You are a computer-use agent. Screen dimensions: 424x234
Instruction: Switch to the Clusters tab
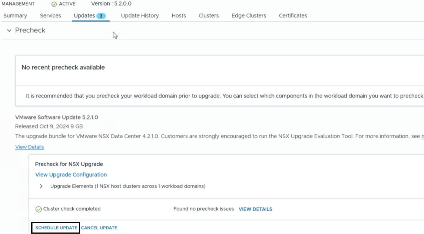(209, 16)
